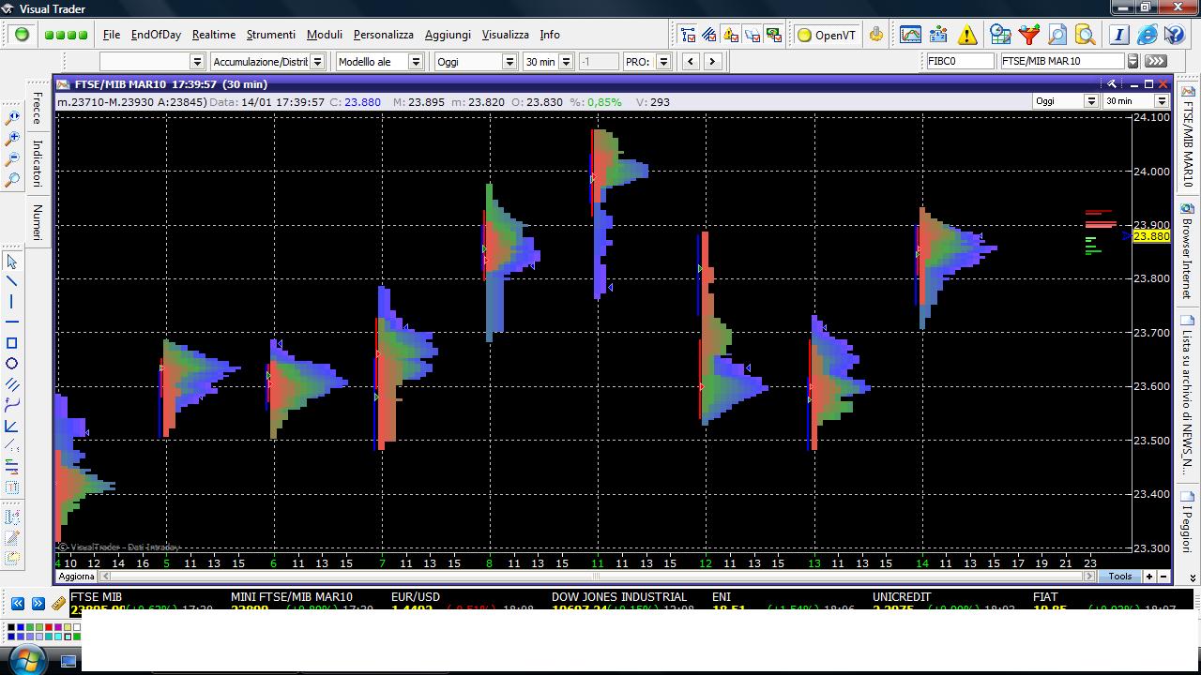Open the Personalizza menu
The width and height of the screenshot is (1201, 675).
pos(384,35)
